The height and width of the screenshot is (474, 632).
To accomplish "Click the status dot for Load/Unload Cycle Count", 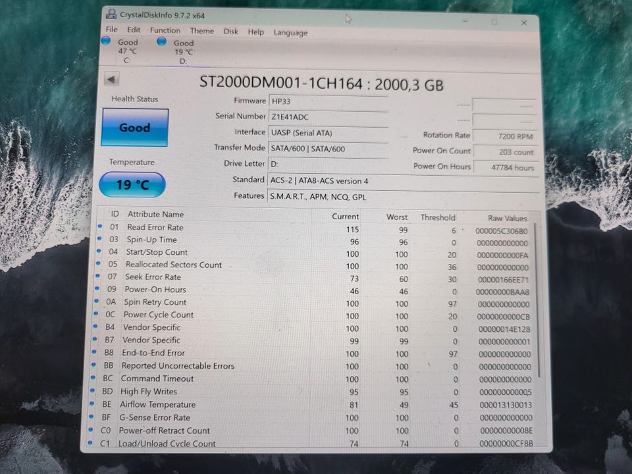I will click(x=90, y=442).
